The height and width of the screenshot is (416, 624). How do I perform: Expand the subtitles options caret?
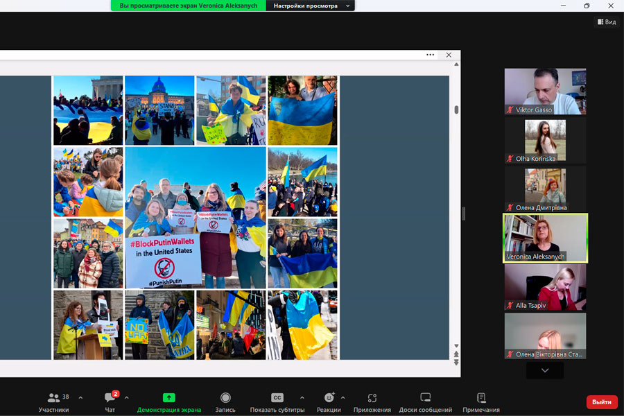(302, 397)
